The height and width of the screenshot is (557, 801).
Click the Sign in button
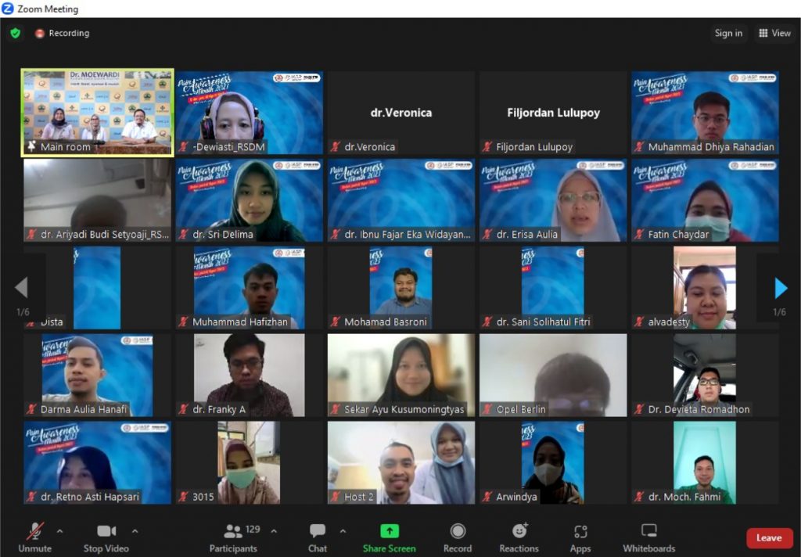click(728, 33)
